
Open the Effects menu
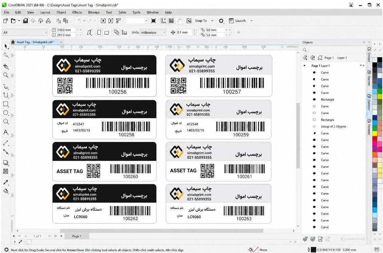[77, 13]
